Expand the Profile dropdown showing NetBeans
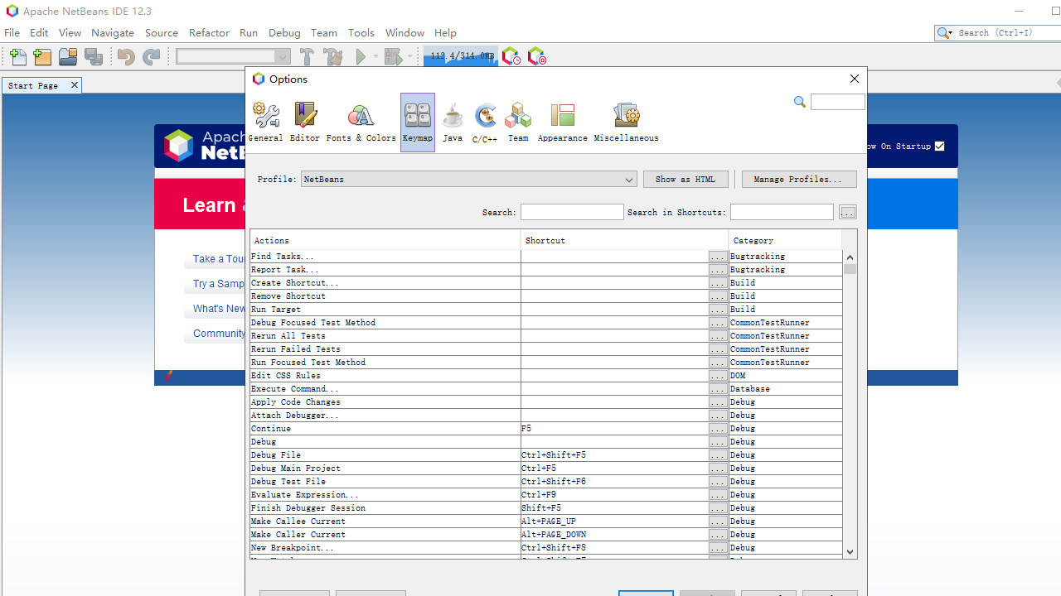This screenshot has height=596, width=1061. tap(468, 180)
